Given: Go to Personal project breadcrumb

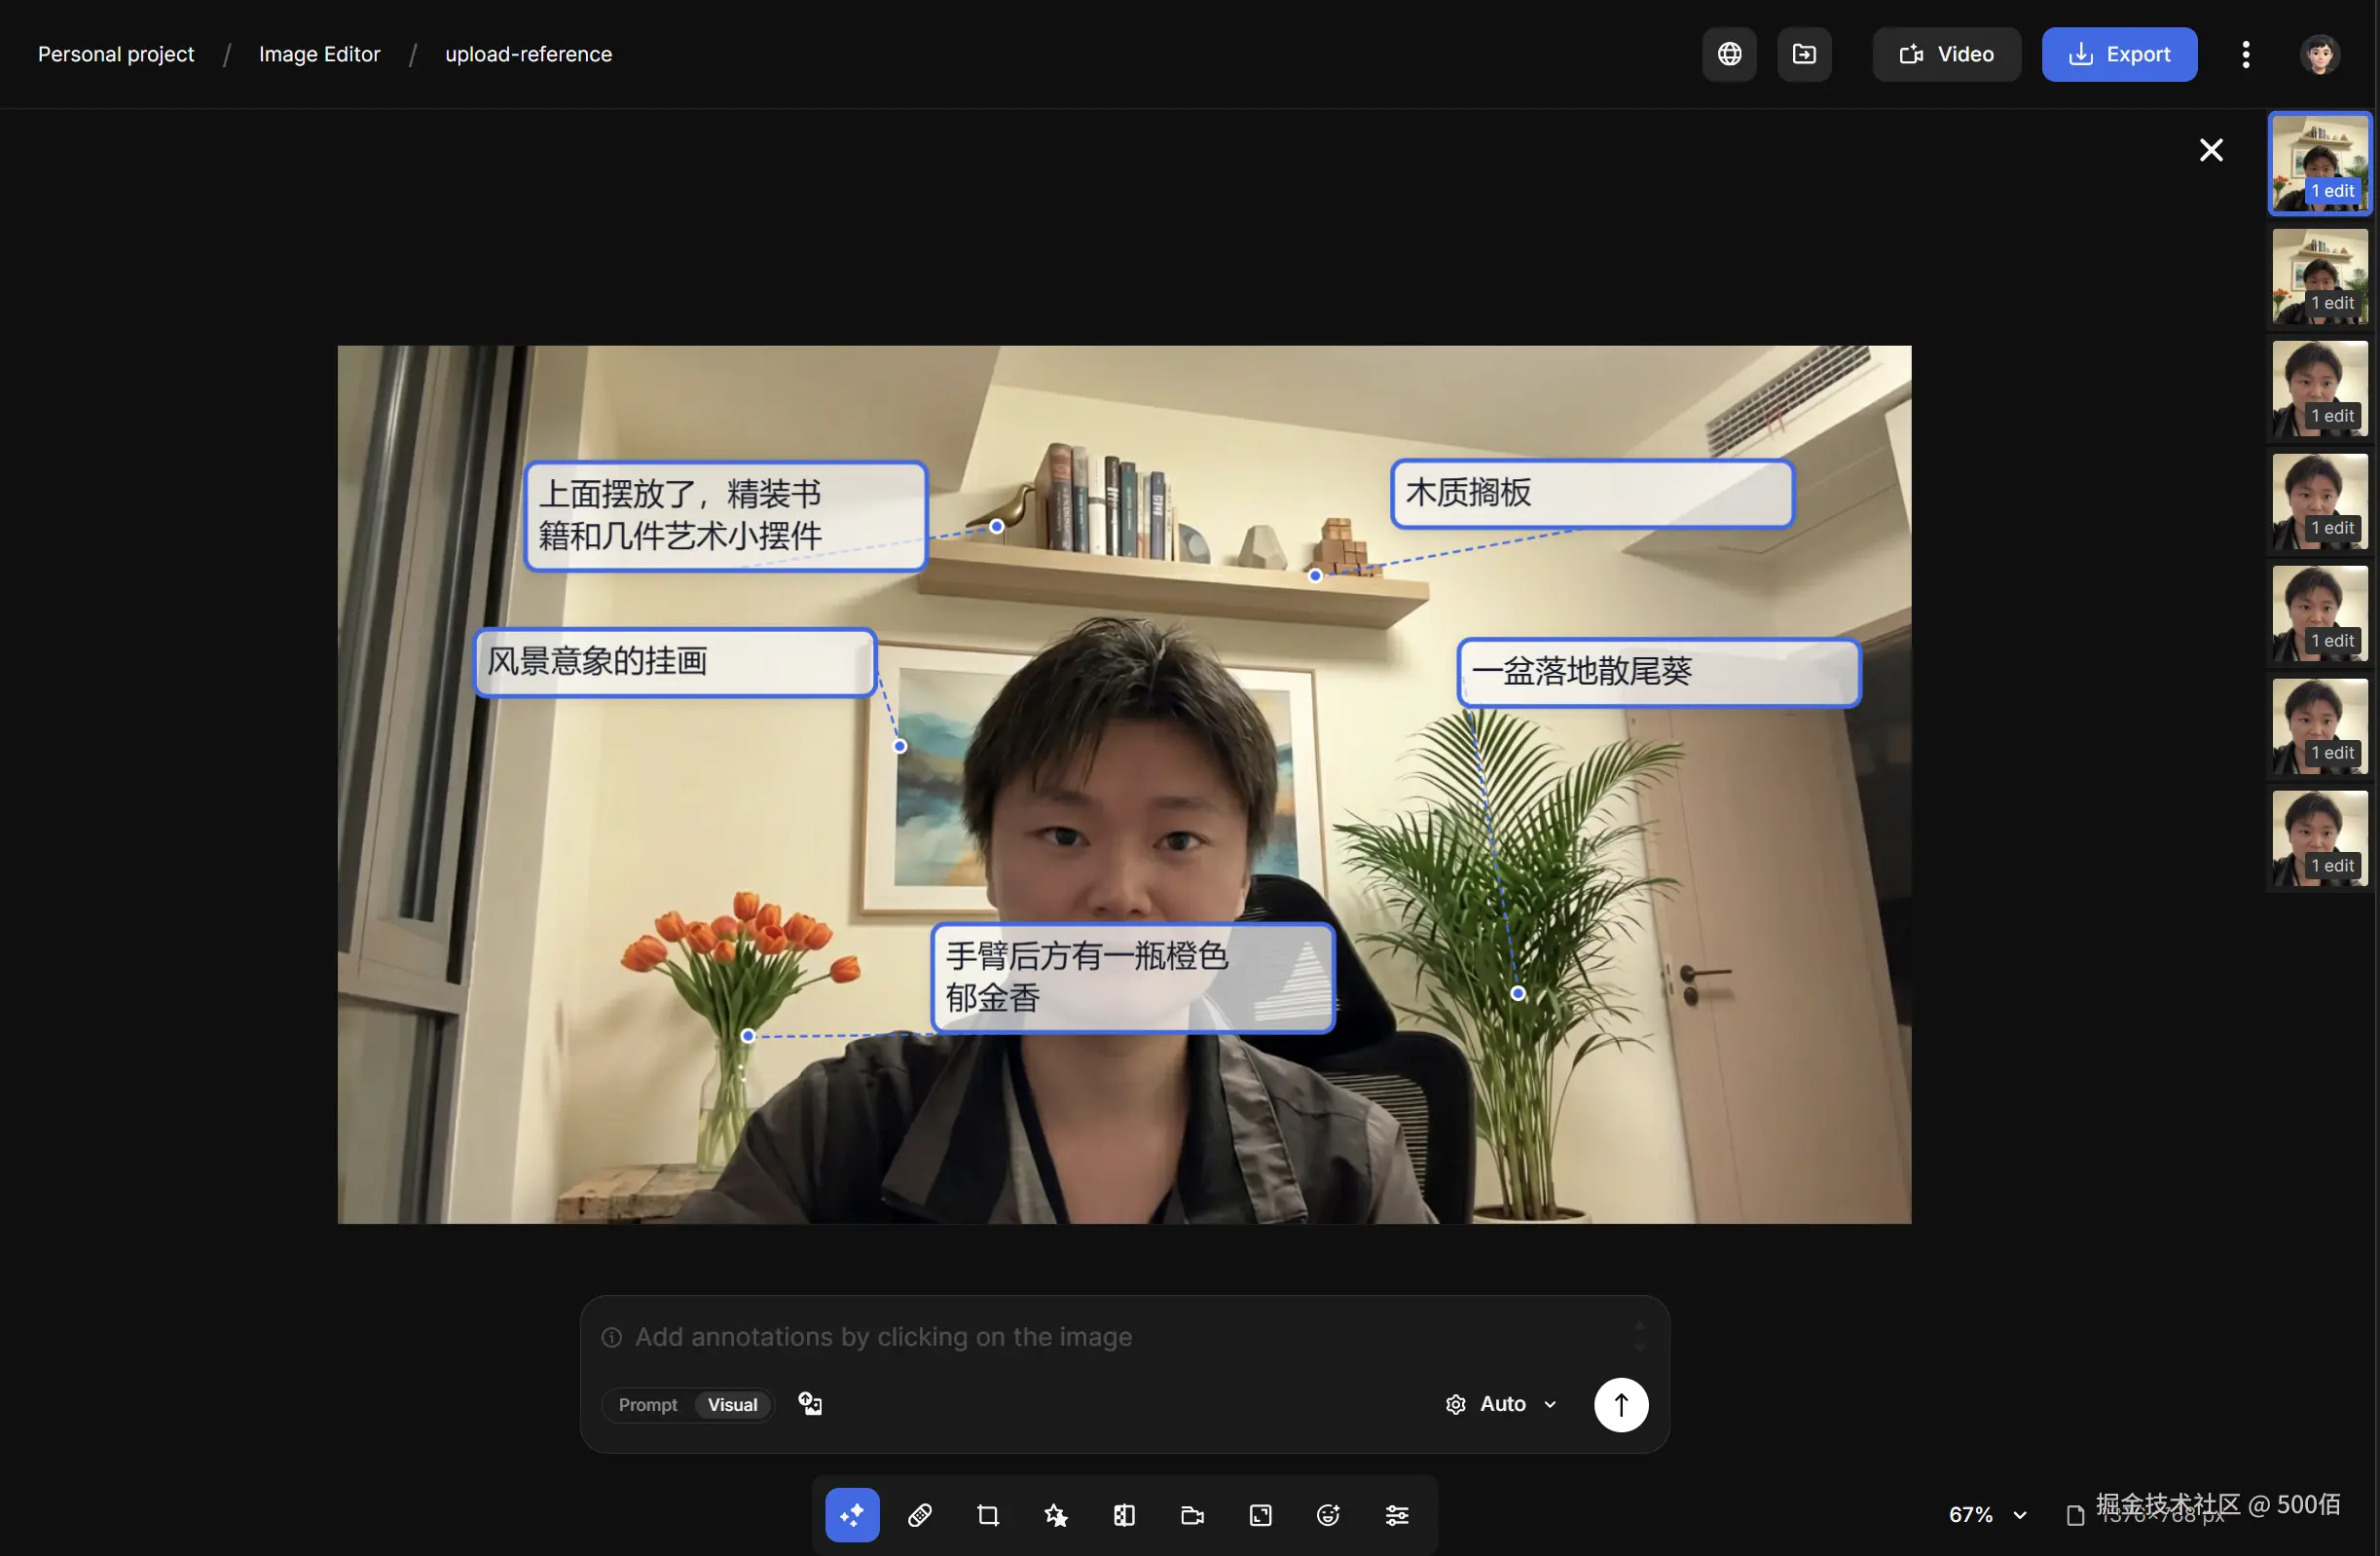Looking at the screenshot, I should tap(116, 54).
